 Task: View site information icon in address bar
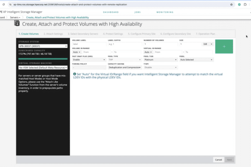click(10, 4)
